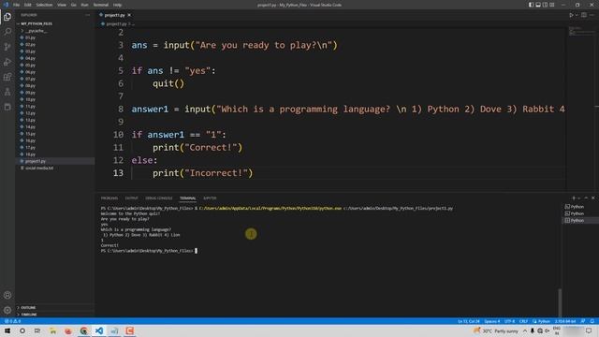Open the Accounts menu icon
Image resolution: width=599 pixels, height=337 pixels.
[x=7, y=295]
